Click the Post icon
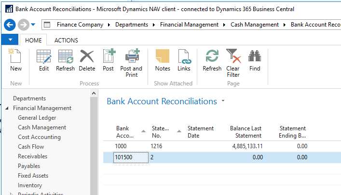 click(109, 60)
